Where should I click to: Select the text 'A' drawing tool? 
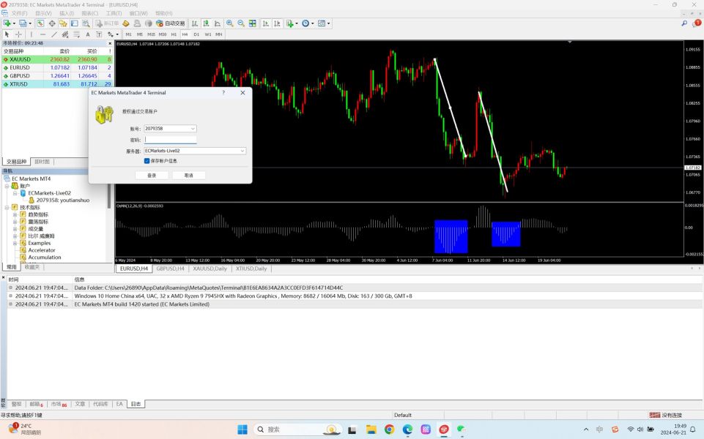(88, 34)
